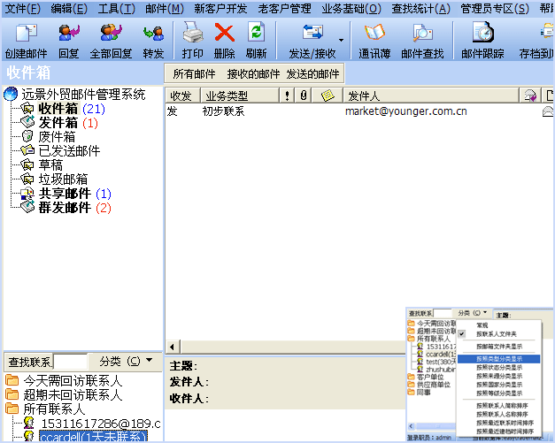Click the mail list left scroll arrow
This screenshot has height=443, width=555.
[x=173, y=347]
